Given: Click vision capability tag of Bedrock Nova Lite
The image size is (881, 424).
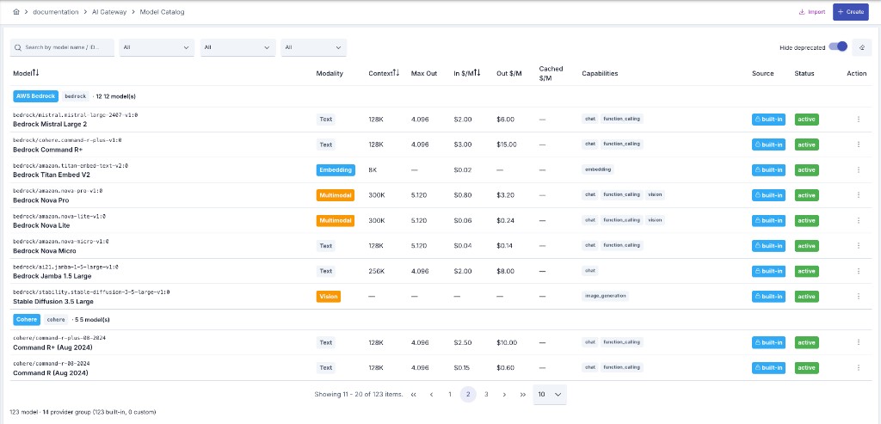Looking at the screenshot, I should pyautogui.click(x=655, y=220).
